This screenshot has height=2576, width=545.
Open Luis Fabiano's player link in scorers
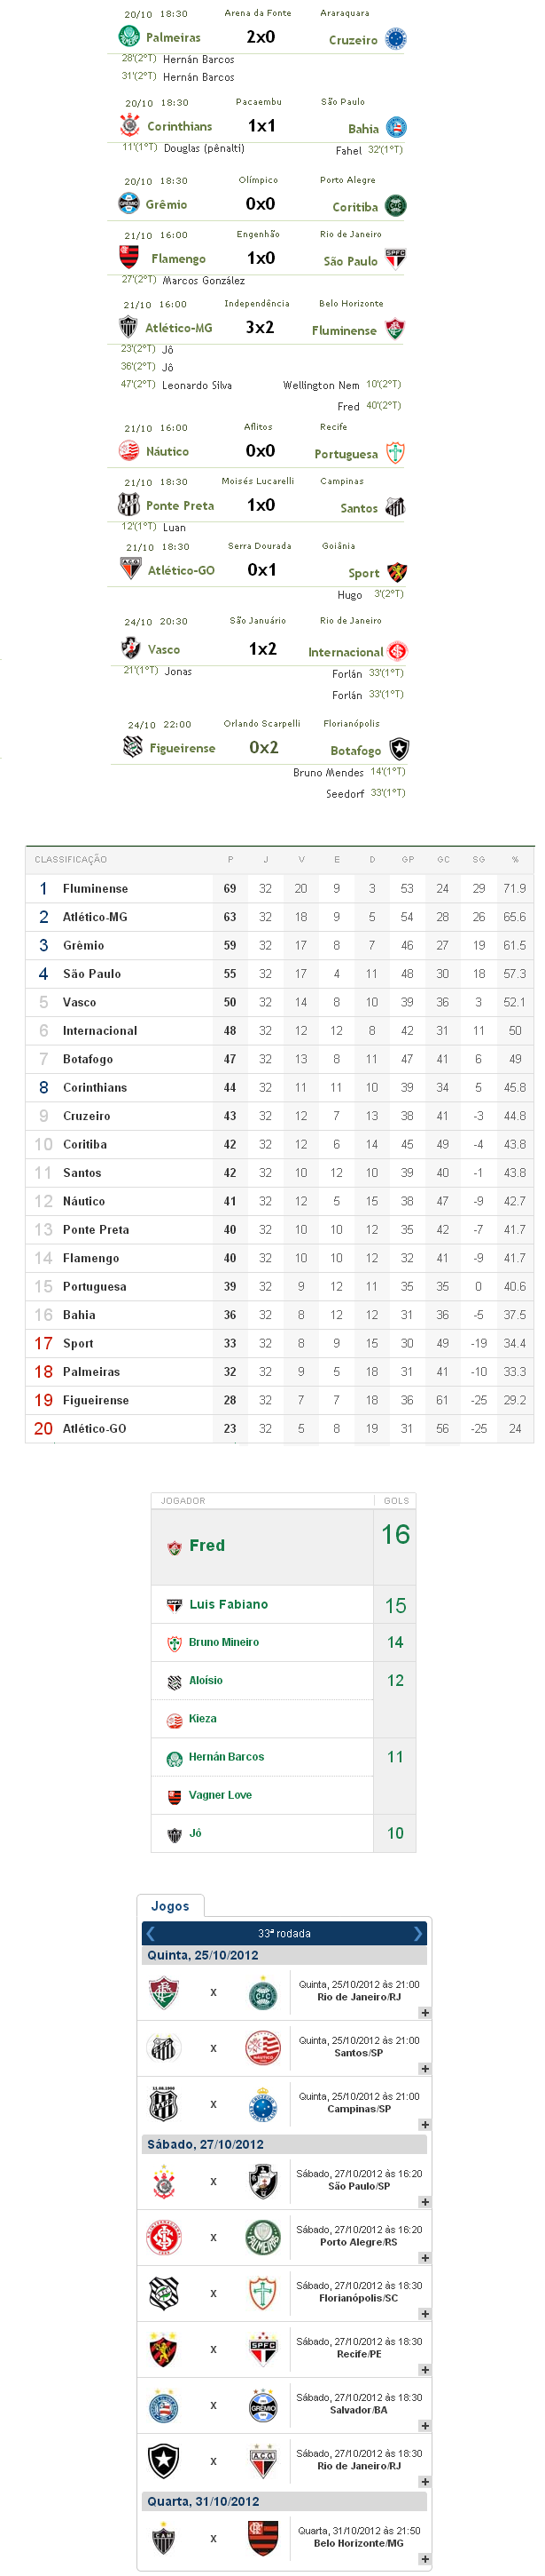click(229, 1604)
